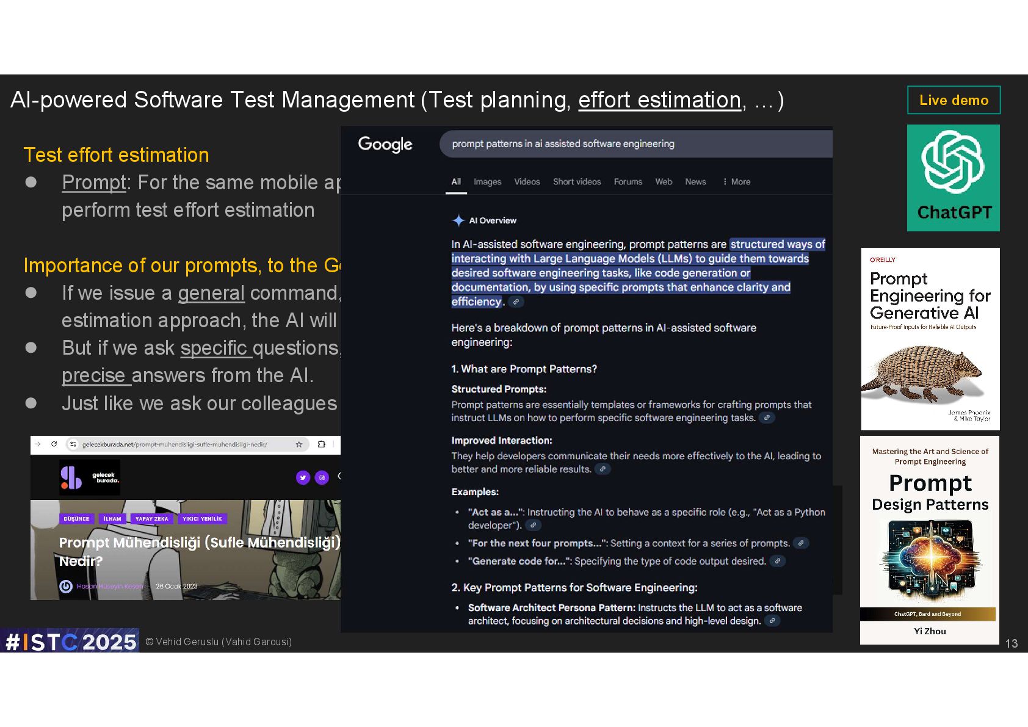Click '2. Key Prompt Patterns for Software Engineering:' heading
The height and width of the screenshot is (727, 1028).
[574, 587]
